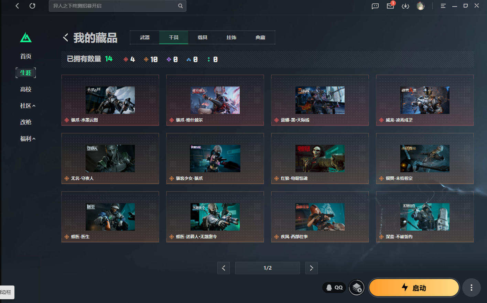Screen dimensions: 487x303
Task: Click the refresh icon in top bar
Action: click(32, 6)
